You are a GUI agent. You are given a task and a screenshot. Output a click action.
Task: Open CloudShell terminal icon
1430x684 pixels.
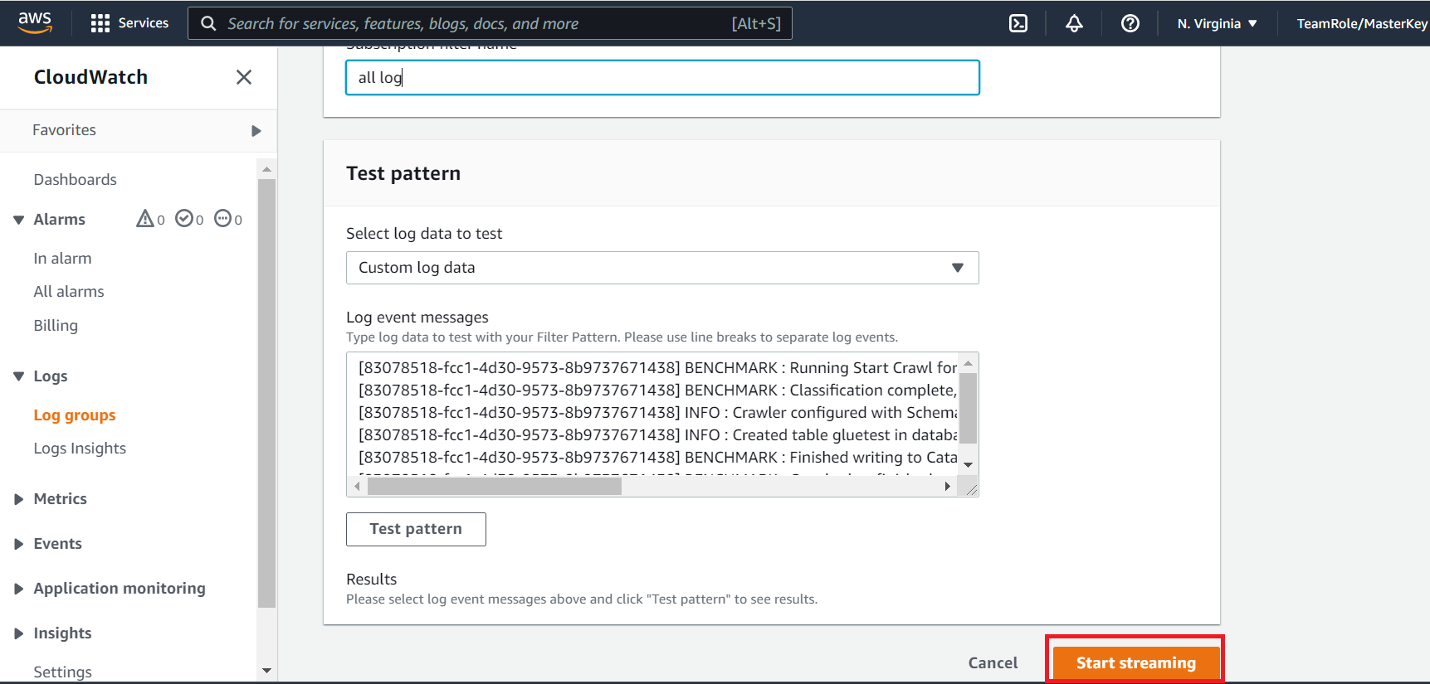tap(1018, 23)
